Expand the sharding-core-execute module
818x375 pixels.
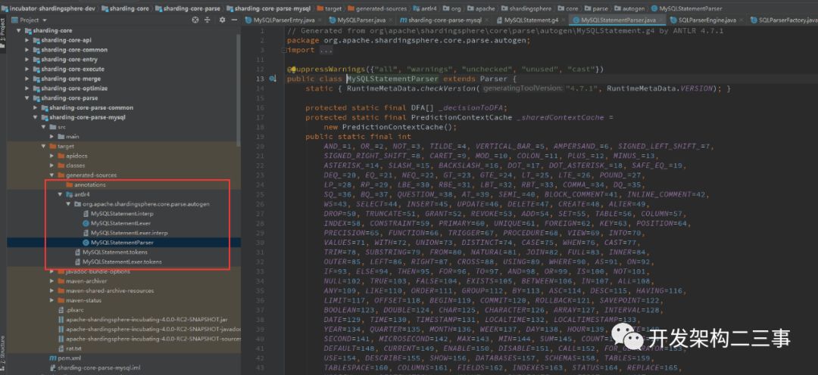point(27,70)
